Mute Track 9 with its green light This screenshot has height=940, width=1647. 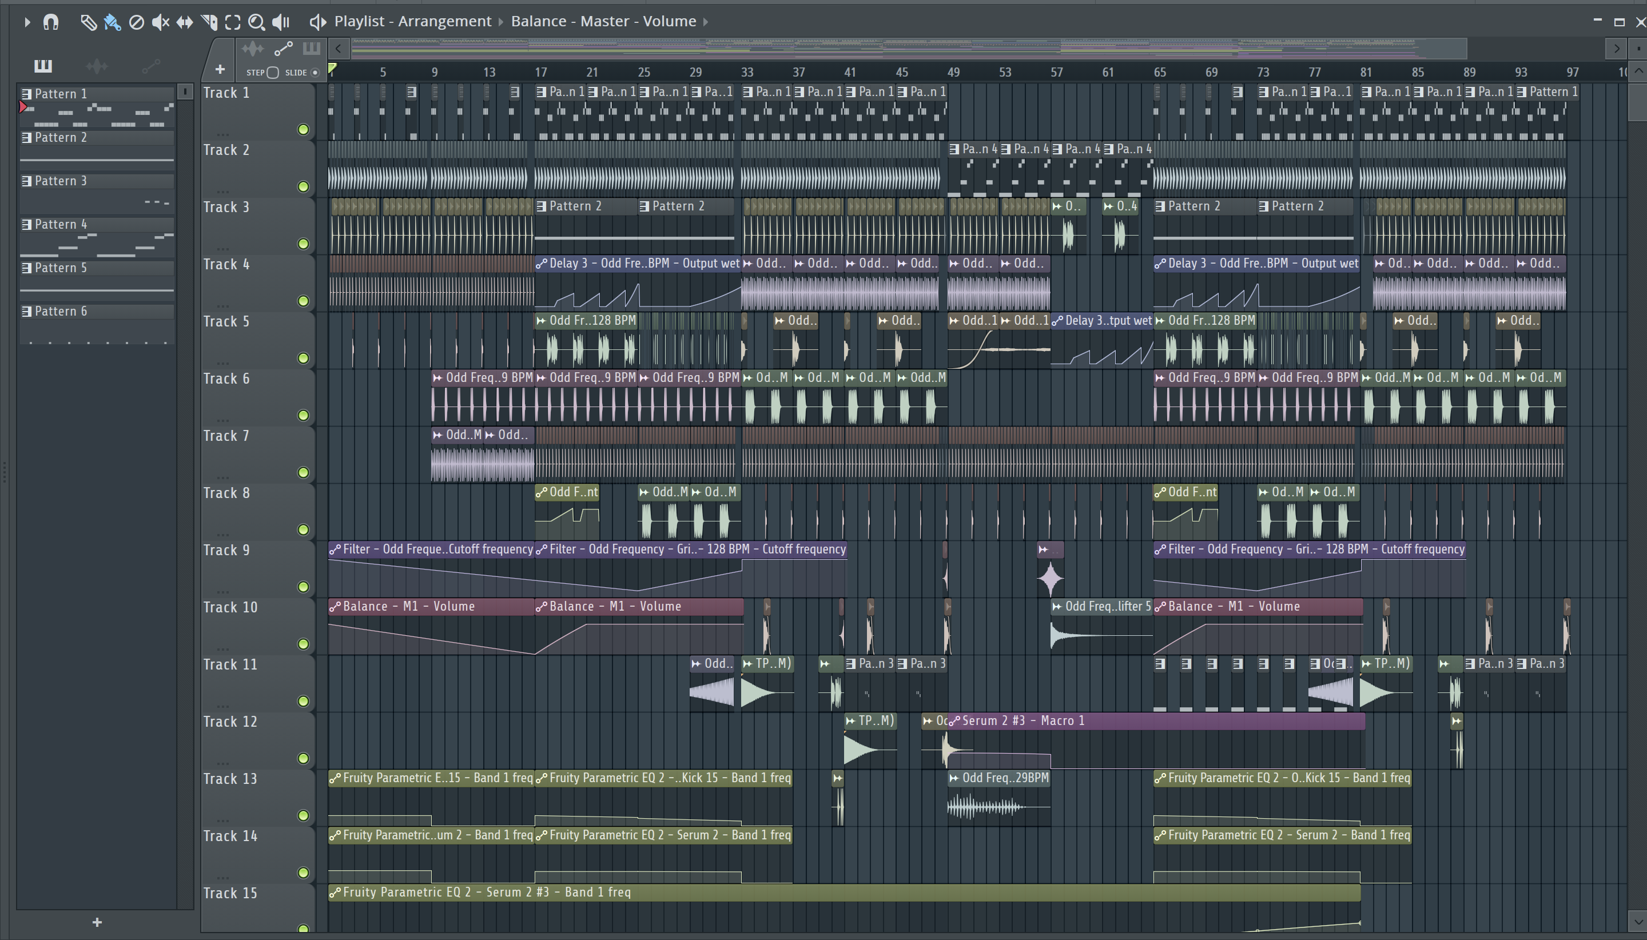(x=303, y=587)
